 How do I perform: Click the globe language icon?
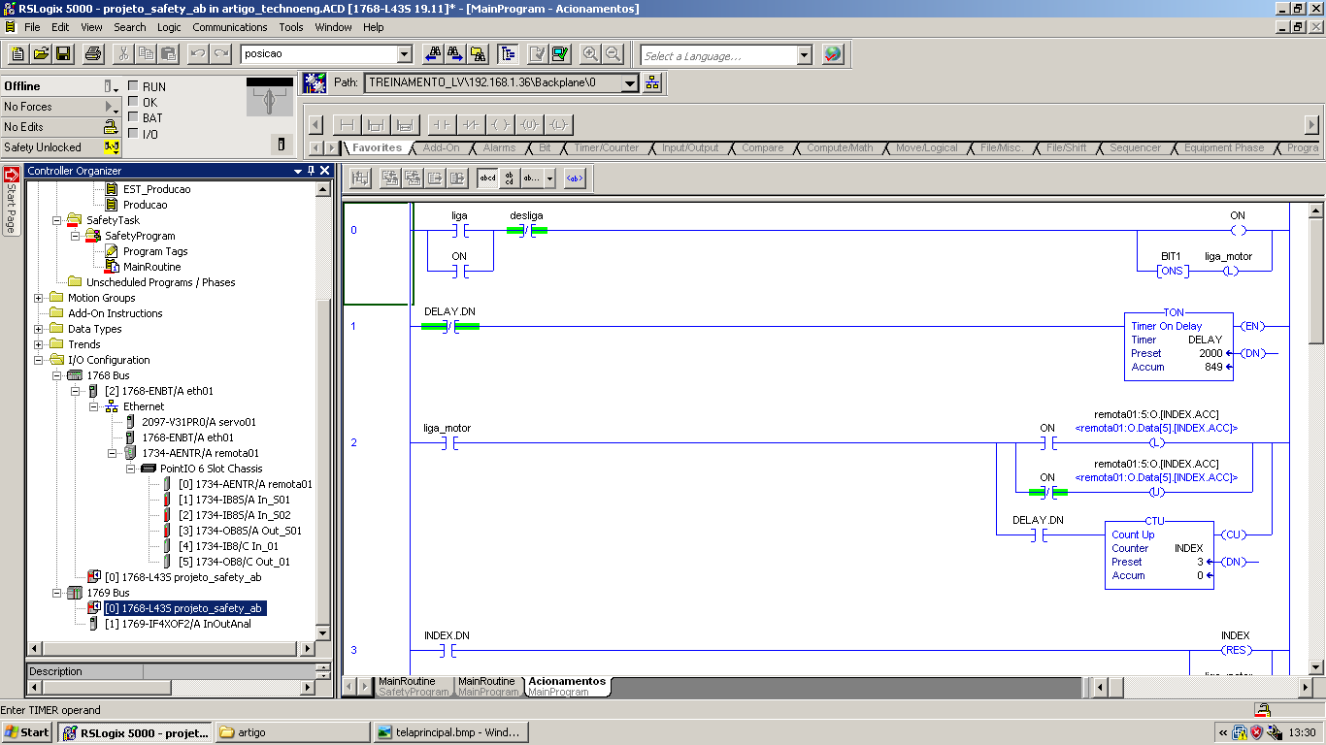click(833, 54)
